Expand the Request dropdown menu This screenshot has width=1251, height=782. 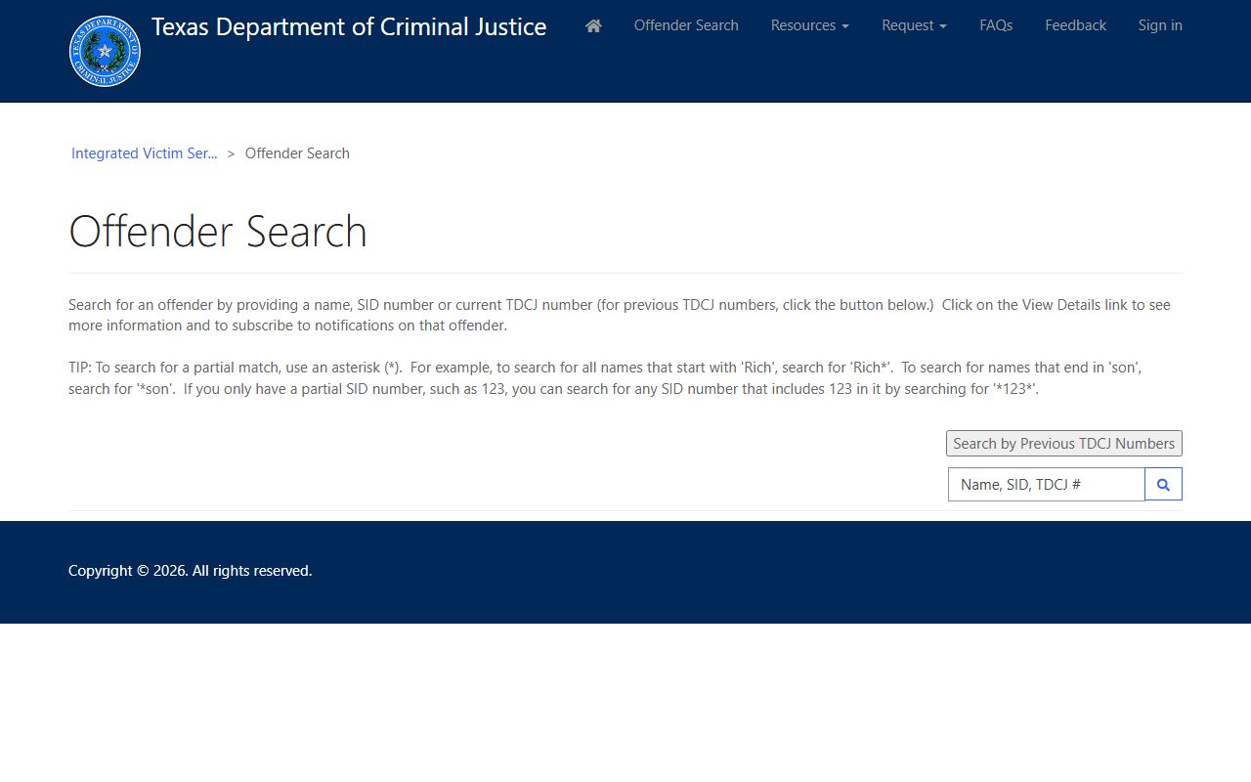click(914, 25)
